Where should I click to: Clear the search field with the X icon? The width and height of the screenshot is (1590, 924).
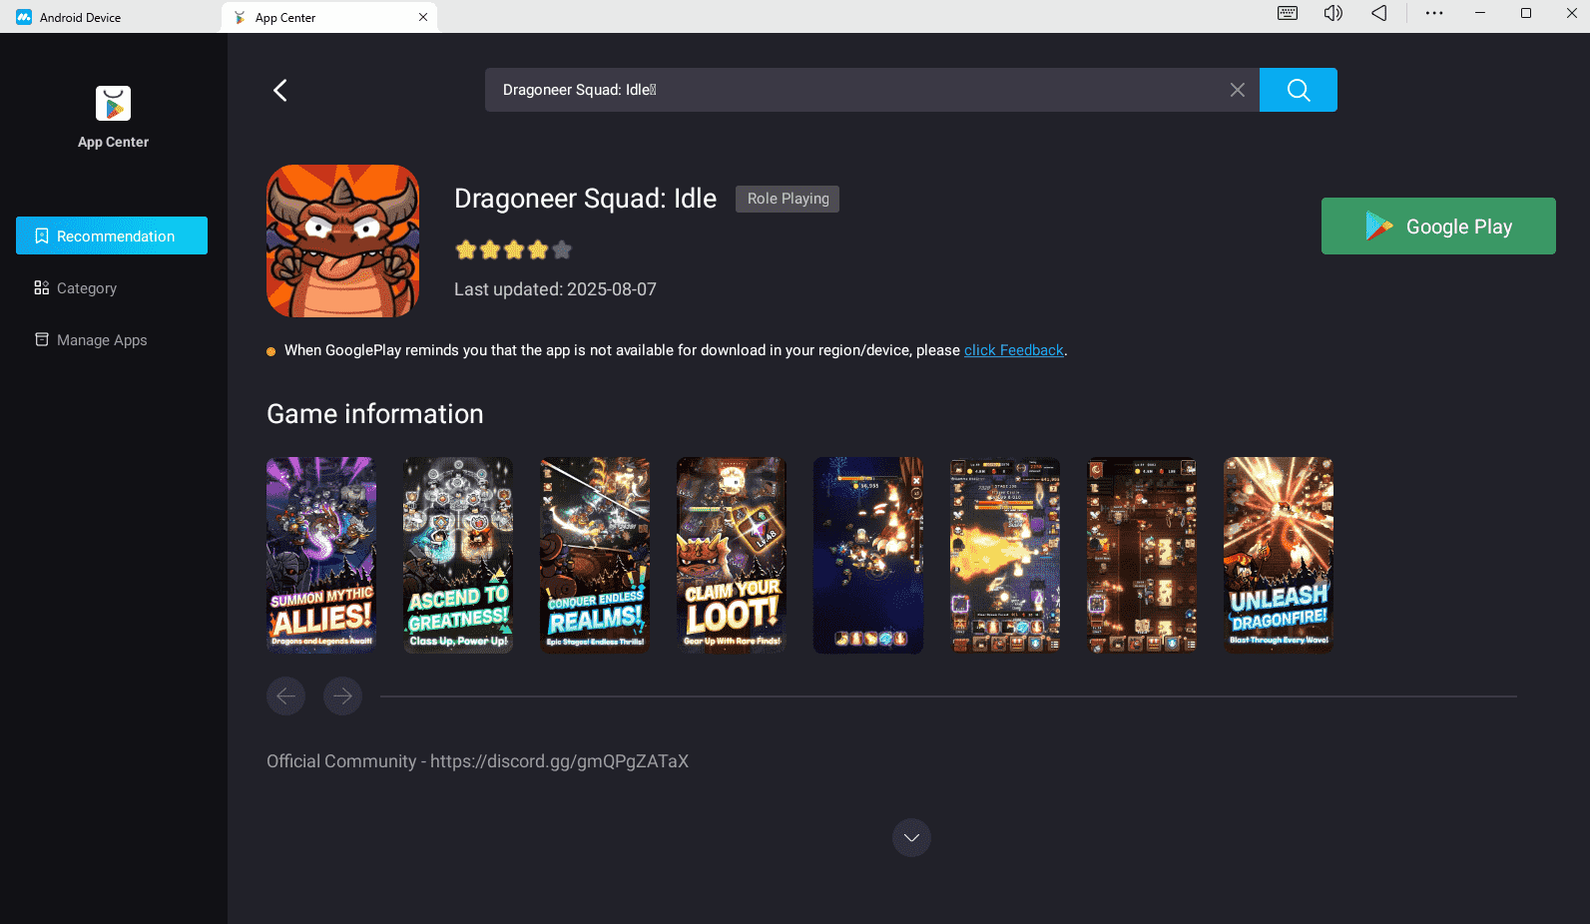[1237, 90]
